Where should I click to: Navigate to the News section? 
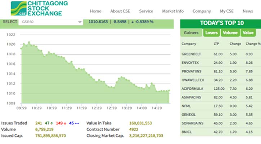tap(248, 11)
